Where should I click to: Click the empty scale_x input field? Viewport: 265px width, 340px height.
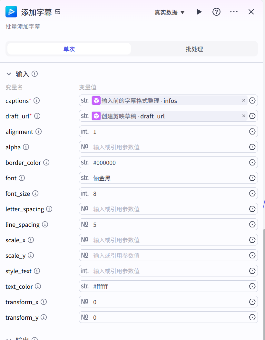(169, 240)
